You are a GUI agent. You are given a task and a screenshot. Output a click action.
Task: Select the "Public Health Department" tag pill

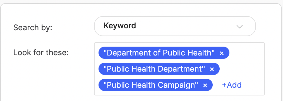159,69
